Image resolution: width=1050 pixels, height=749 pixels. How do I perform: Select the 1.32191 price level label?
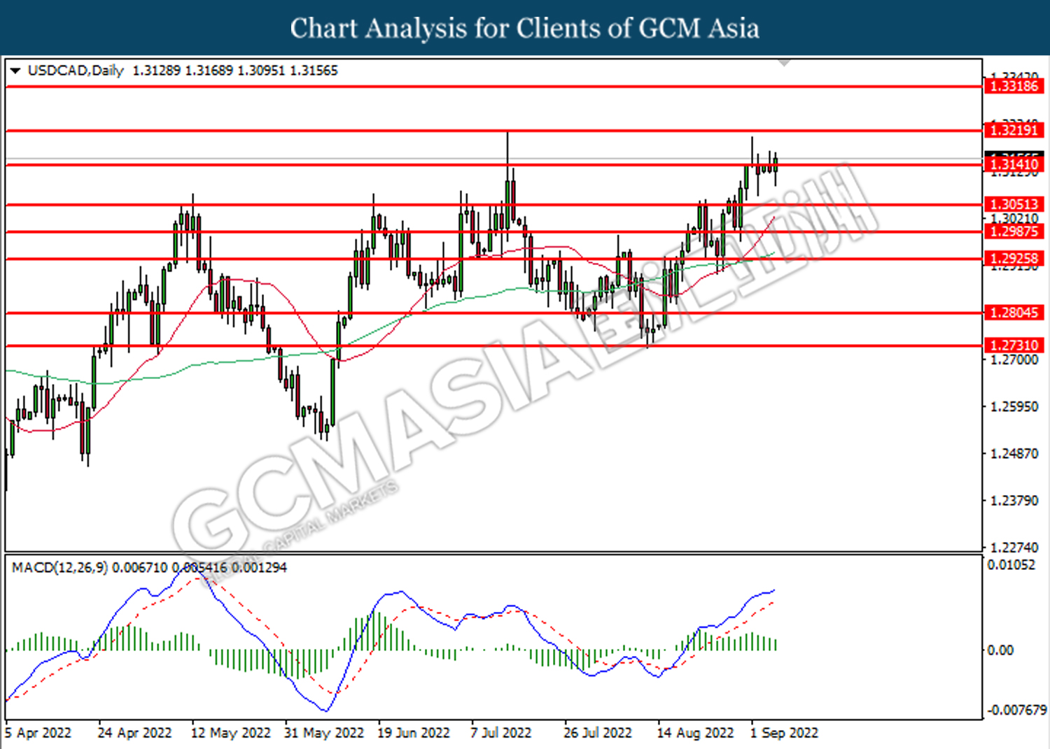(x=1014, y=130)
